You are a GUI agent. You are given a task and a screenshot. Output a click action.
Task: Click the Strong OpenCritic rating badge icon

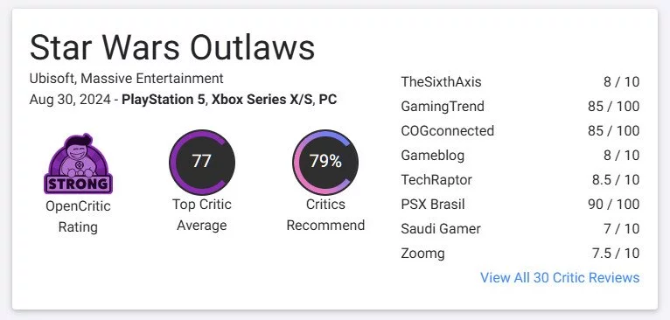78,163
